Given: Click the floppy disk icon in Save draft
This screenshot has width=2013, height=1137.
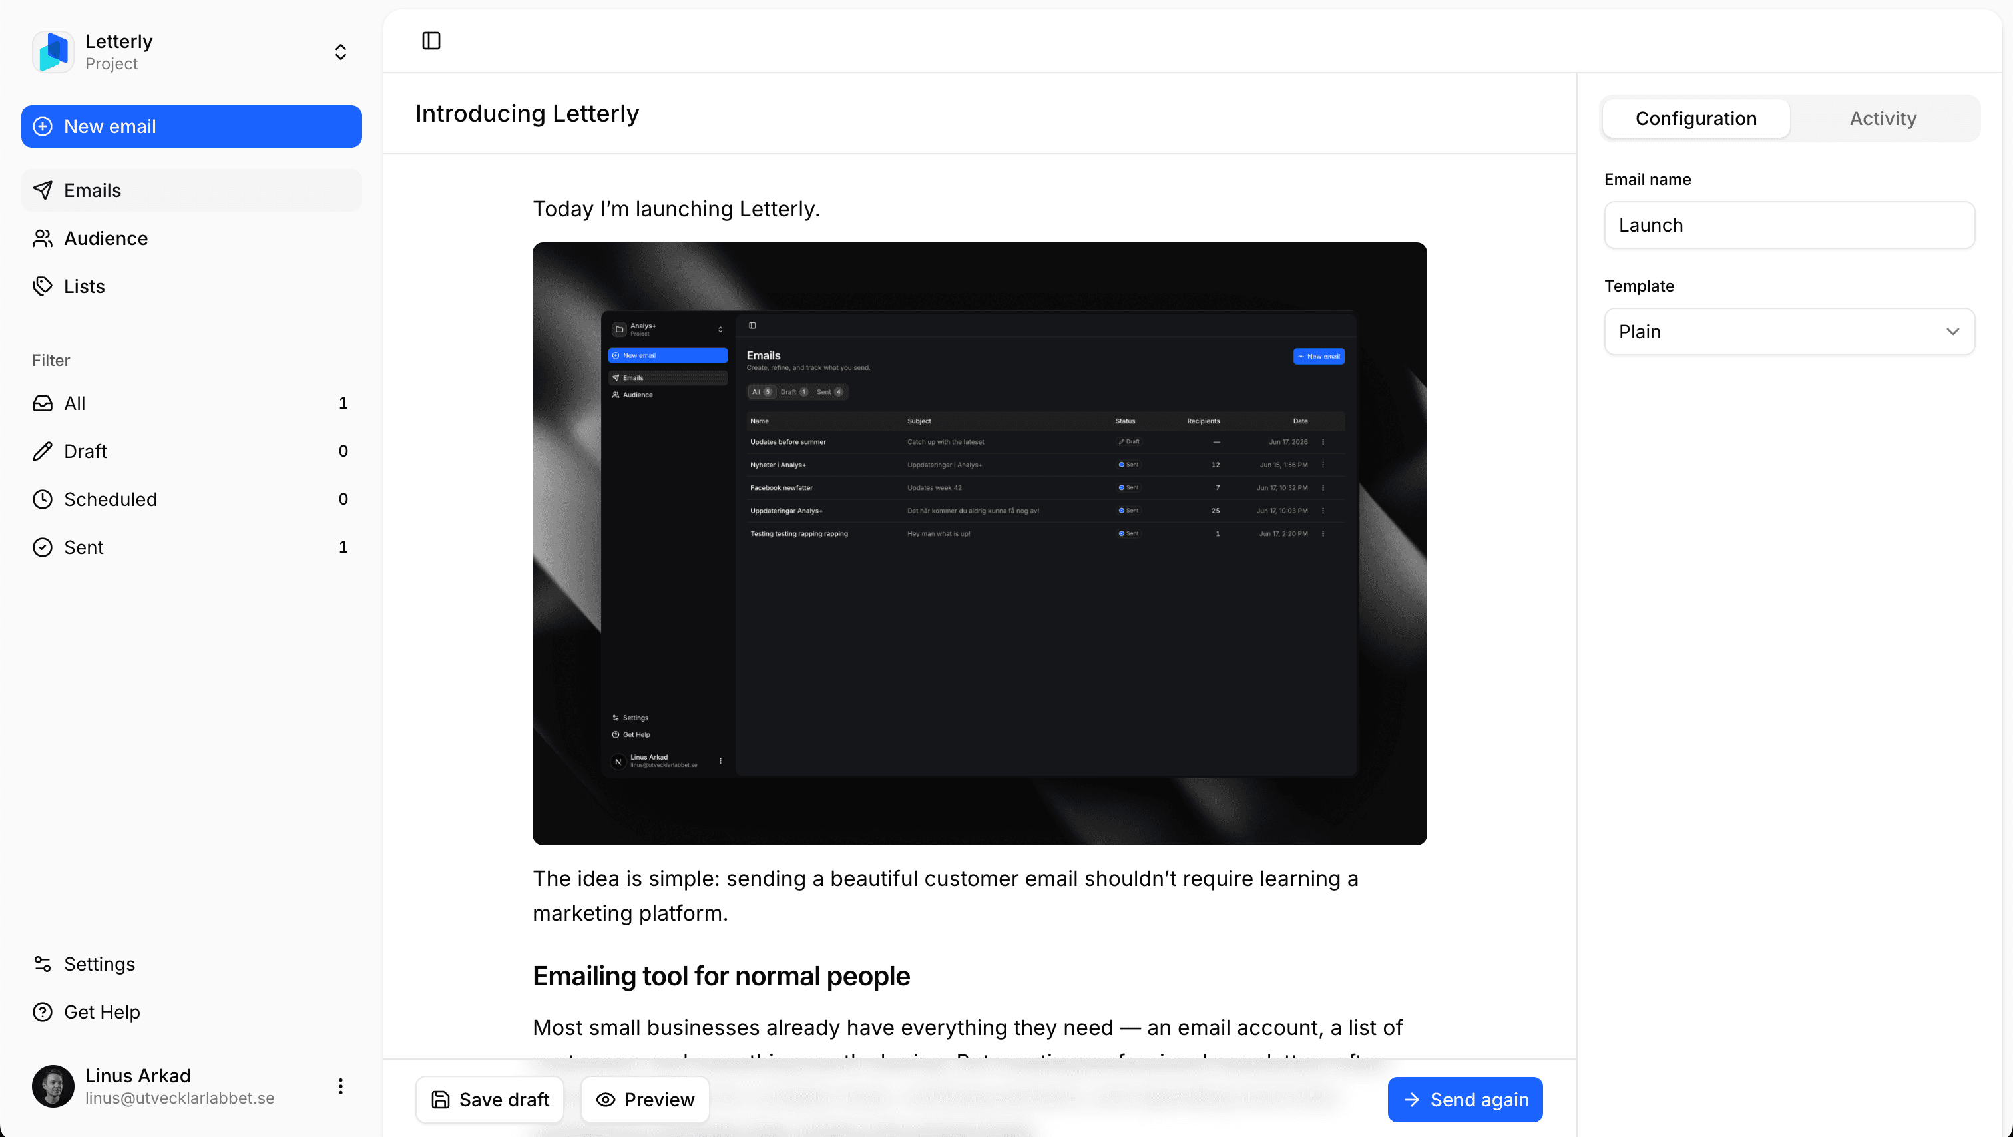Looking at the screenshot, I should 441,1100.
